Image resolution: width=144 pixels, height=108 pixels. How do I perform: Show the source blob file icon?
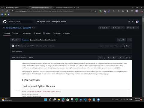tap(104, 58)
